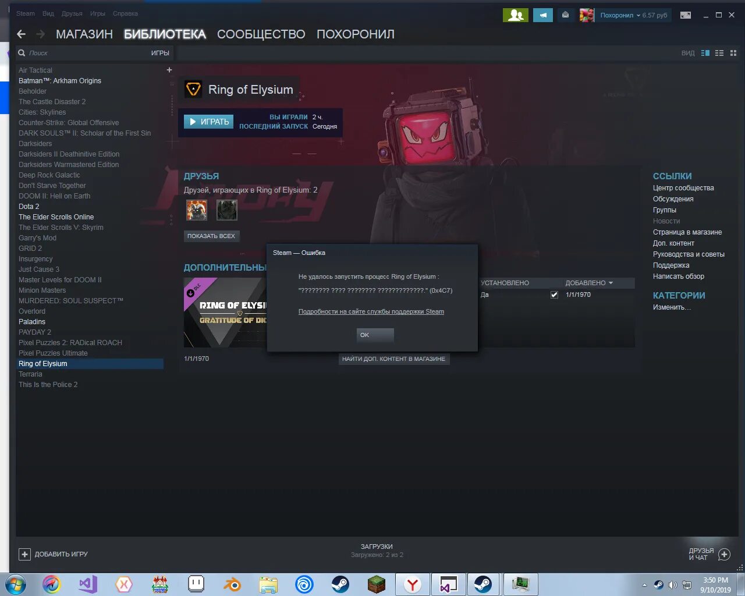The image size is (745, 596).
Task: Click the volume icon in system tray
Action: pos(673,585)
